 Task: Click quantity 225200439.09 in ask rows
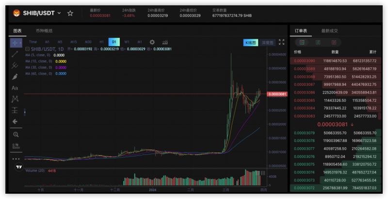point(335,92)
